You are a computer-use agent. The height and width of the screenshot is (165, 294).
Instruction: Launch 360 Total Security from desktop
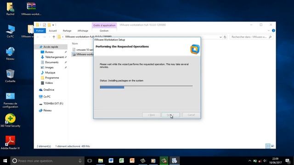[10, 121]
